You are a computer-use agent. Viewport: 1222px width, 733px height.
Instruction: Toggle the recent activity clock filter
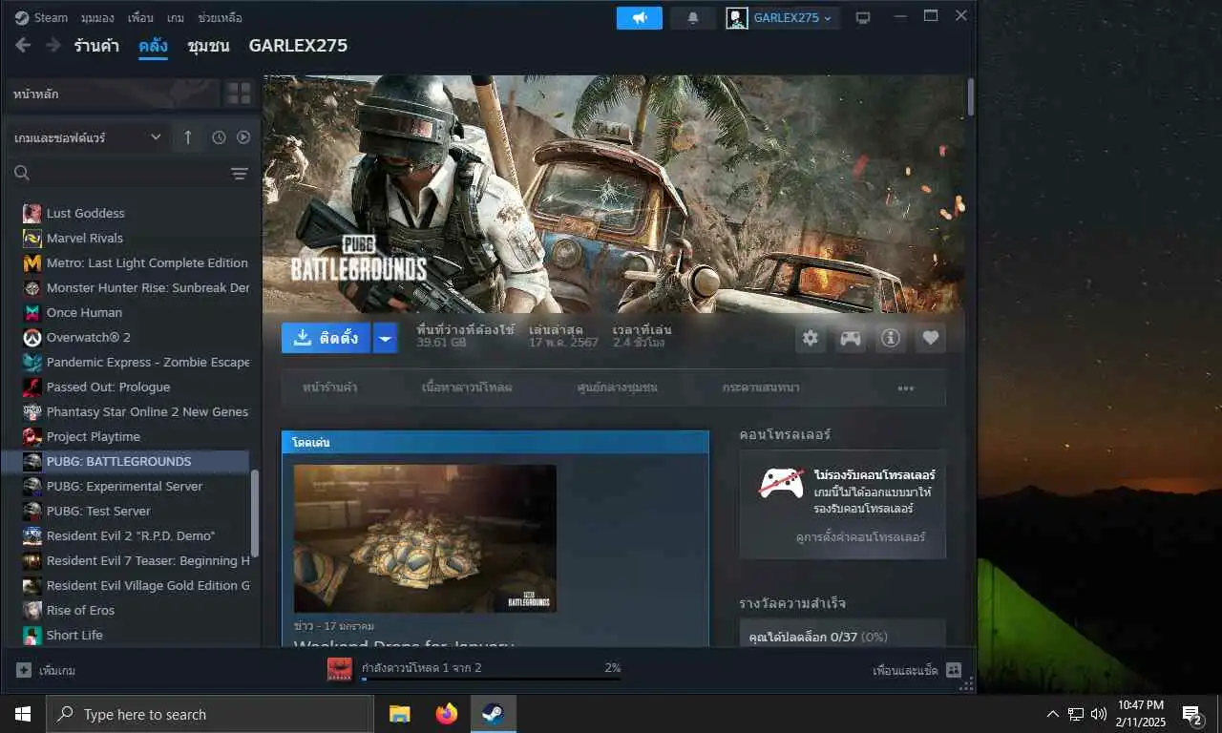pyautogui.click(x=219, y=137)
